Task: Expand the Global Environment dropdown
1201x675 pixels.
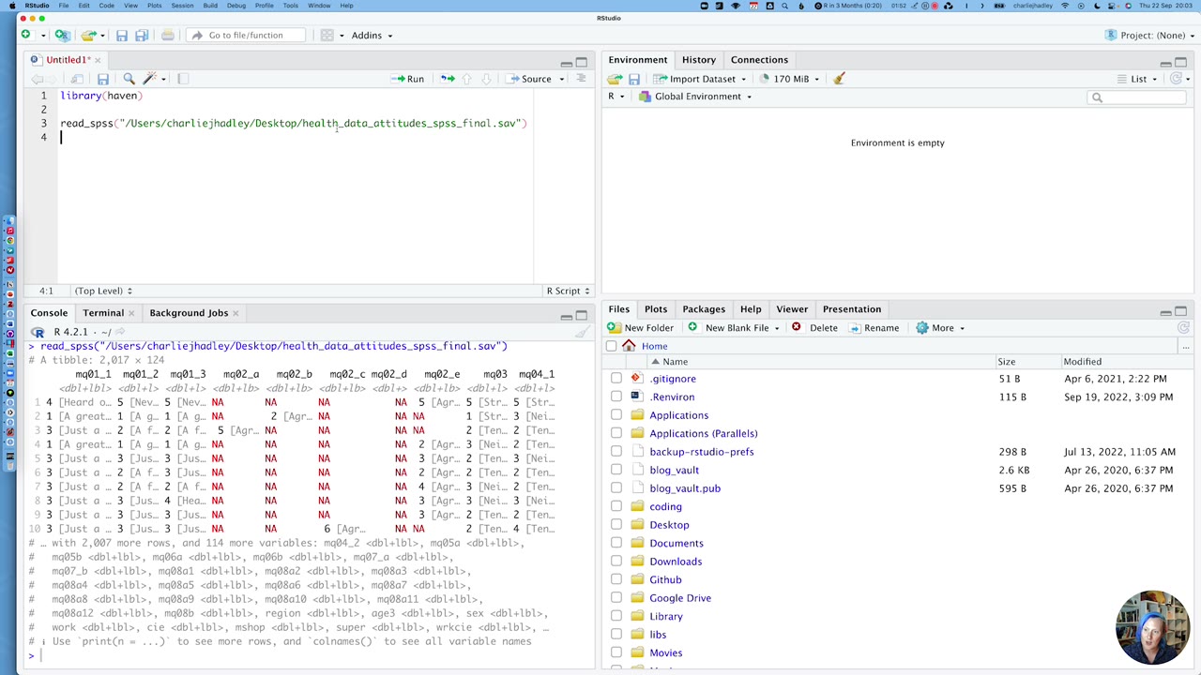Action: tap(697, 97)
